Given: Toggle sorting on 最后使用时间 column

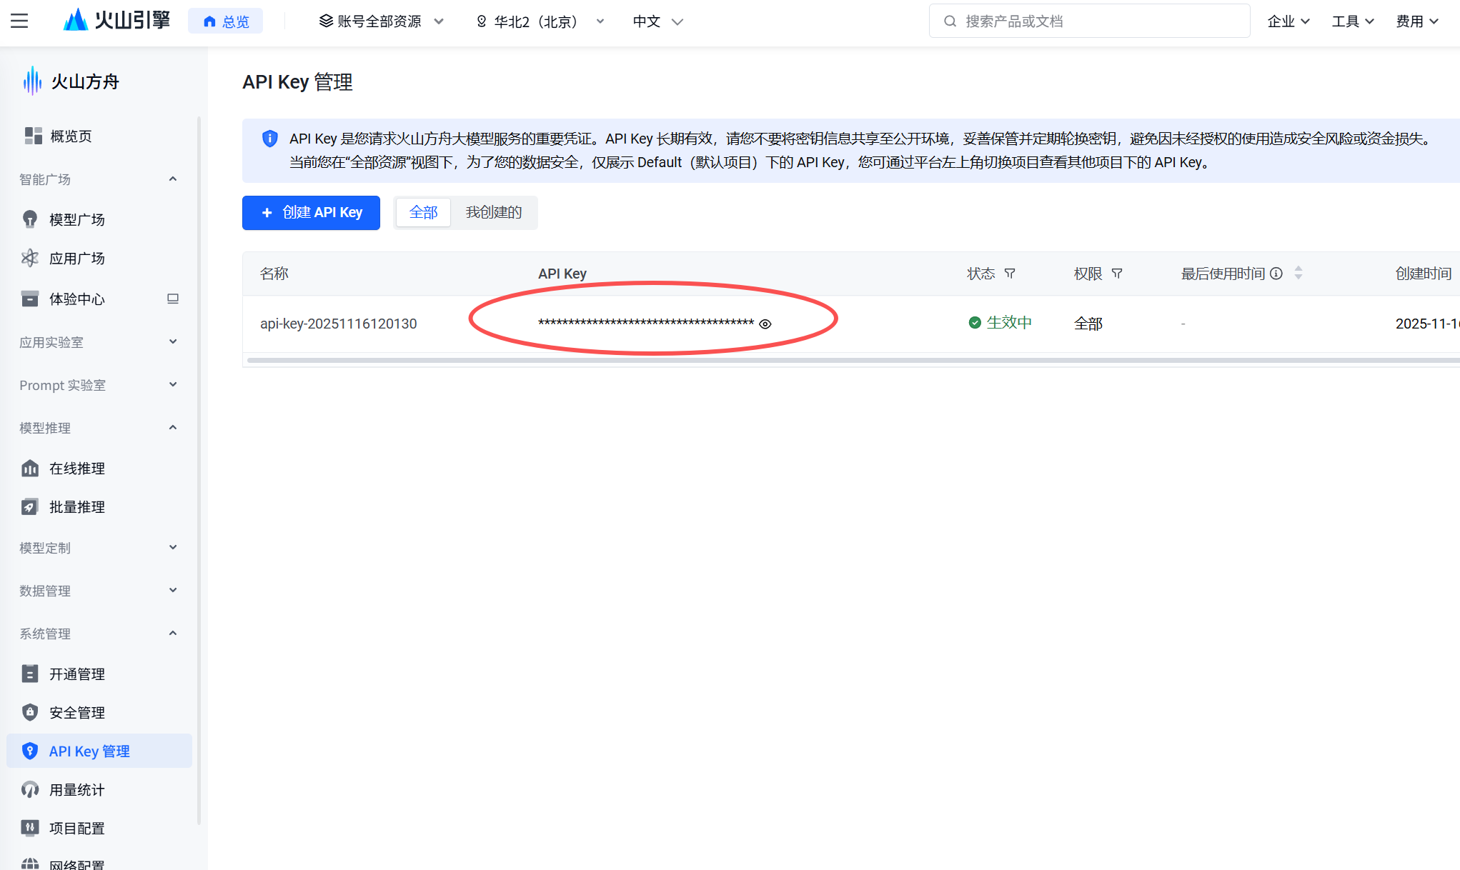Looking at the screenshot, I should (1298, 273).
